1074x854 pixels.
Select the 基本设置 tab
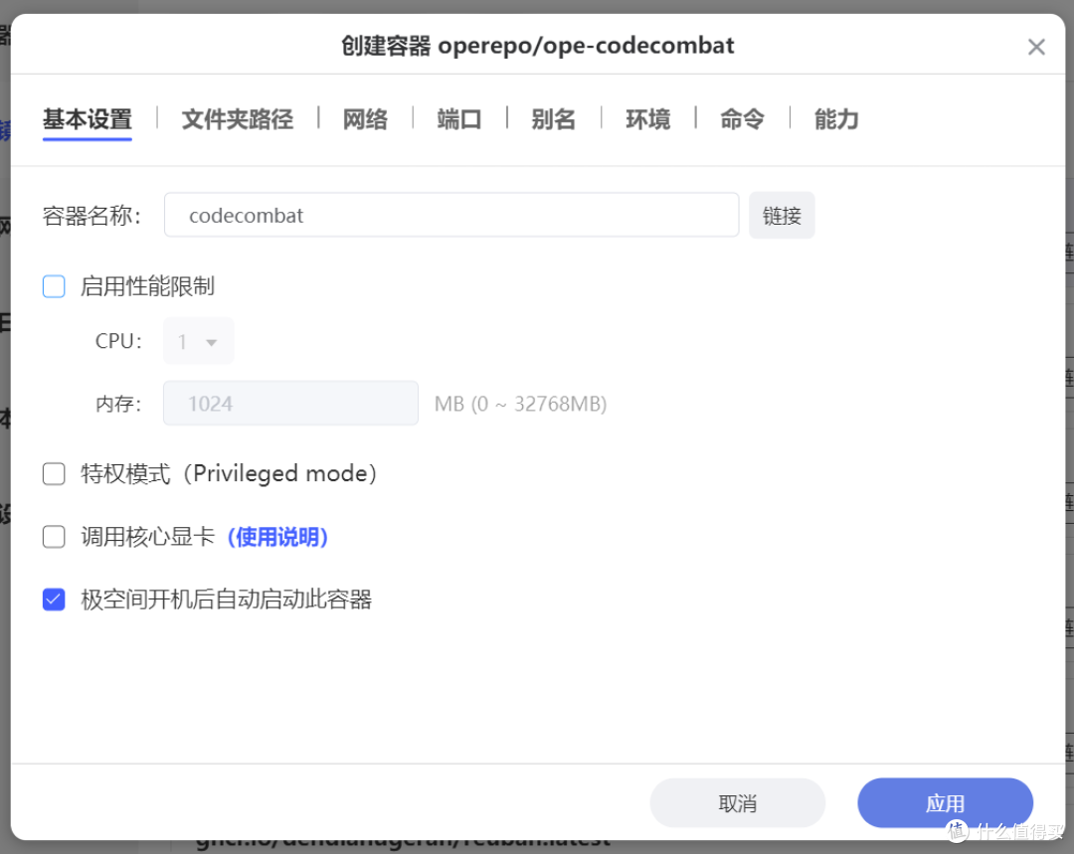pos(87,119)
